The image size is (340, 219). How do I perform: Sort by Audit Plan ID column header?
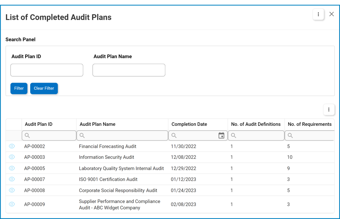point(39,124)
